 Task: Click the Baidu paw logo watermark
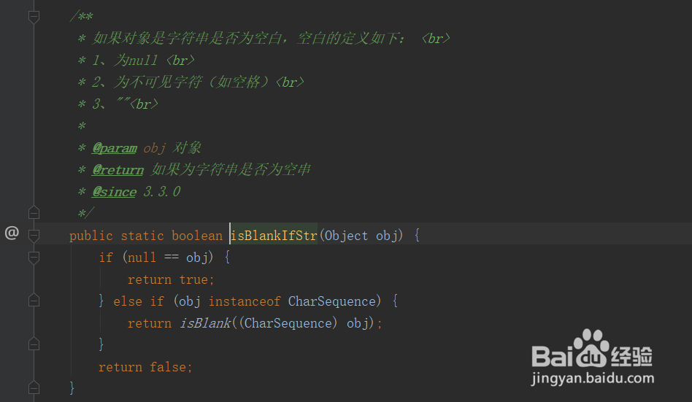pos(591,349)
